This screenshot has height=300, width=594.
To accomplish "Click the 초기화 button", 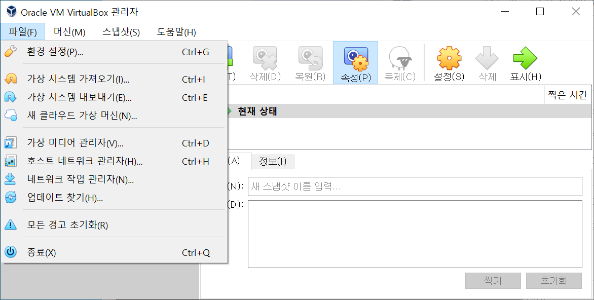I will (554, 281).
